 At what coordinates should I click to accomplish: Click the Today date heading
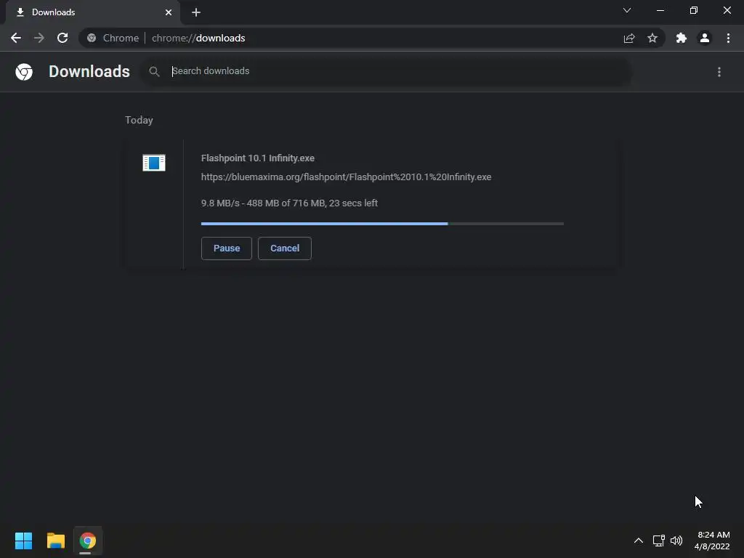(139, 120)
